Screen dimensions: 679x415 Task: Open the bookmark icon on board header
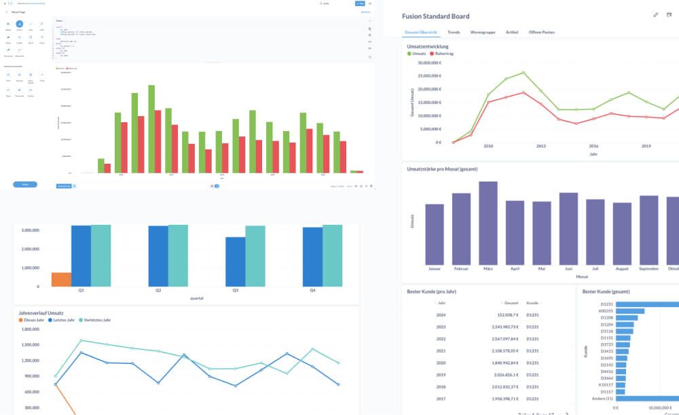pos(669,14)
